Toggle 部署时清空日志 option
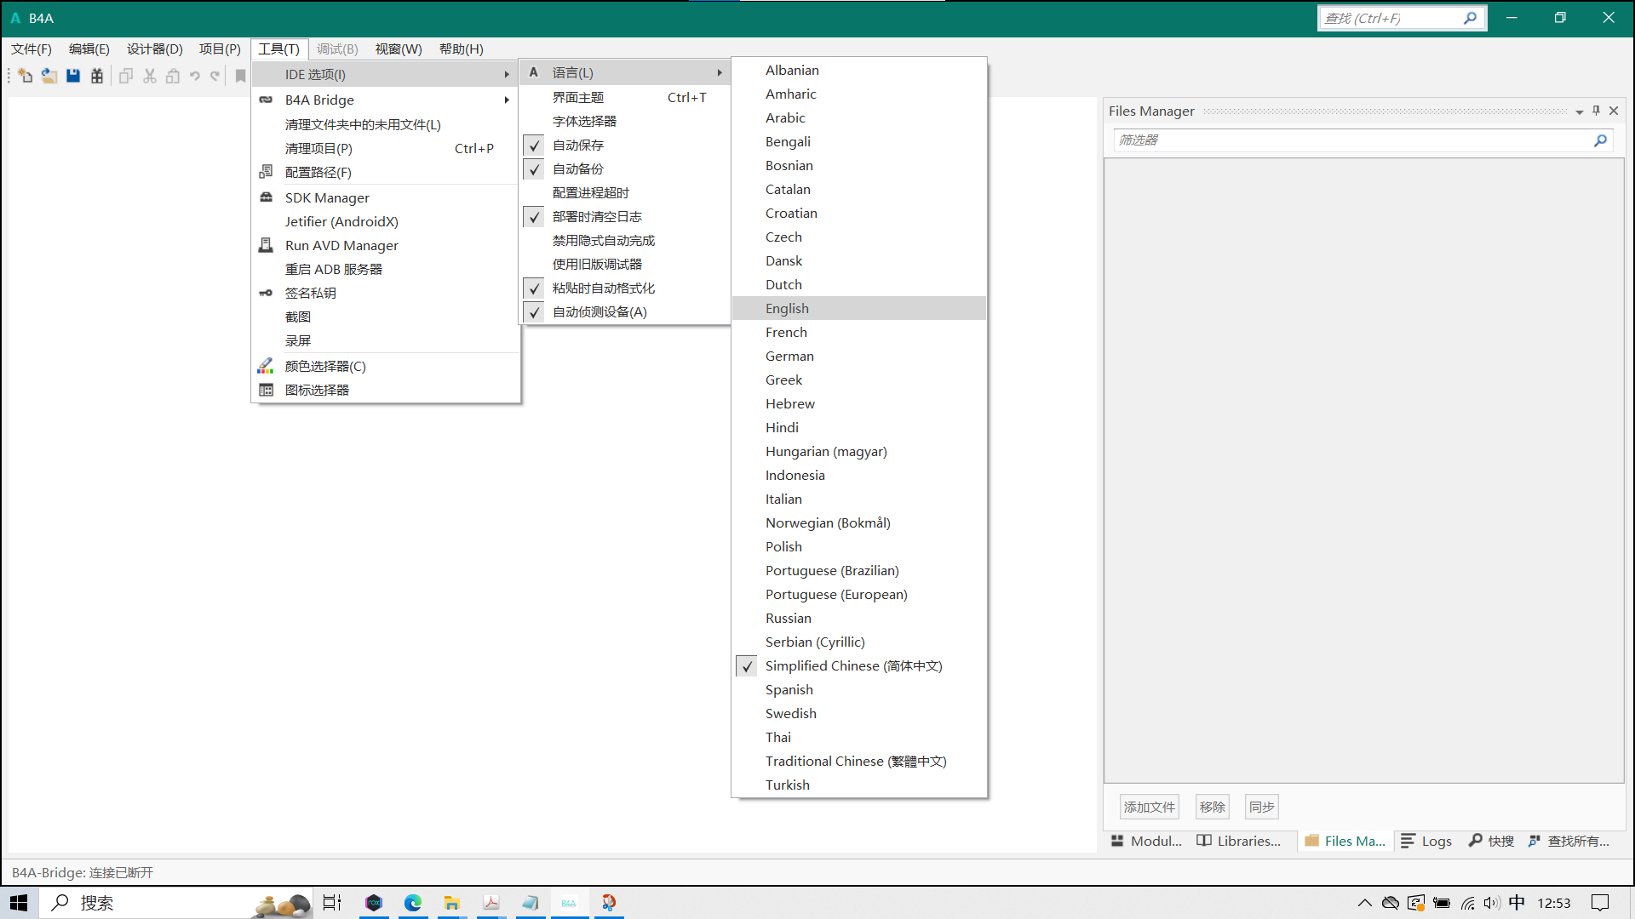Image resolution: width=1635 pixels, height=919 pixels. pos(625,217)
